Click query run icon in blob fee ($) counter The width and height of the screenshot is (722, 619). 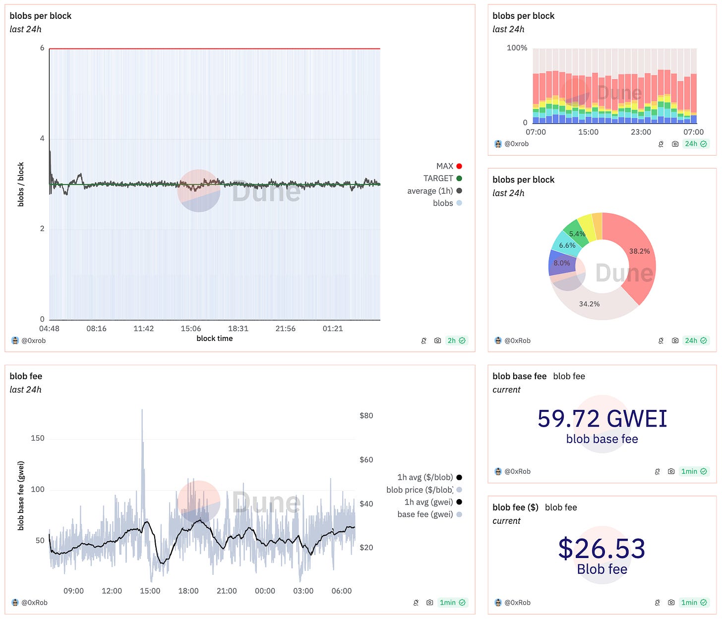[x=658, y=603]
